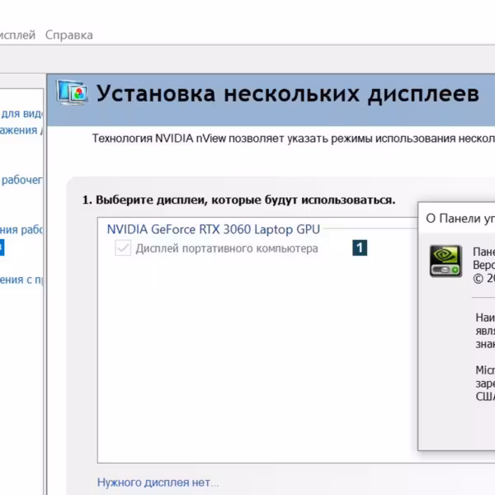Click the sidebar link containing ажения
The image size is (495, 495).
(x=21, y=130)
